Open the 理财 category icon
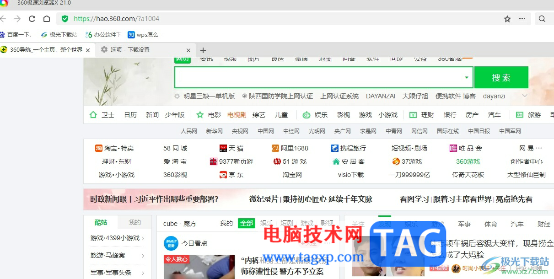This screenshot has width=554, height=279. 413,115
